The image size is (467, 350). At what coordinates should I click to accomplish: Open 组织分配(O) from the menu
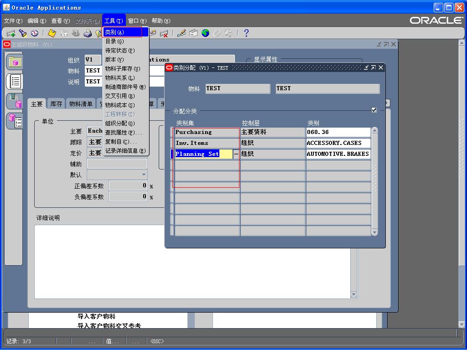coord(125,124)
